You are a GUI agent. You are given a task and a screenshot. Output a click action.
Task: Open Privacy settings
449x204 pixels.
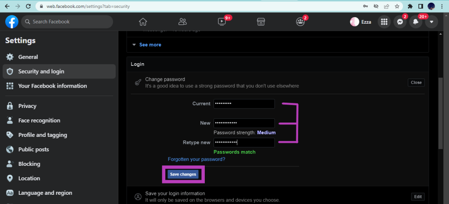(59, 106)
